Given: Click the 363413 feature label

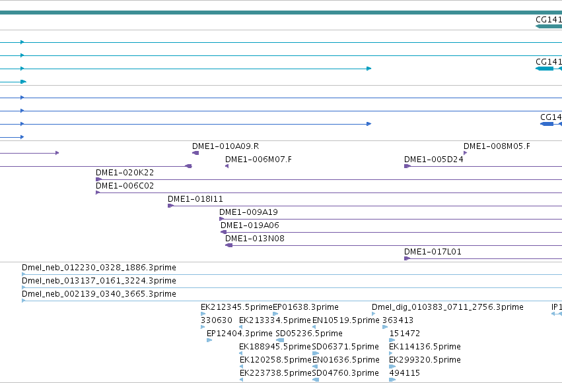Looking at the screenshot, I should [398, 321].
